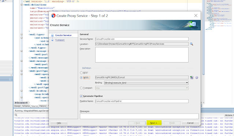This screenshot has width=234, height=136.
Task: Select the REST definition radio button
Action: pyautogui.click(x=81, y=73)
